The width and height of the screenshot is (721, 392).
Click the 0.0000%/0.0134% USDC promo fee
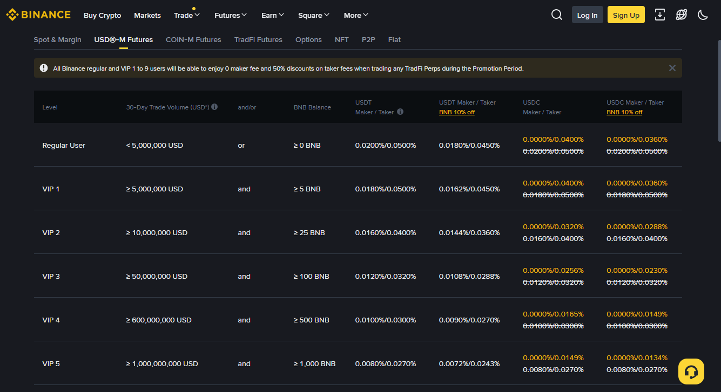coord(637,357)
